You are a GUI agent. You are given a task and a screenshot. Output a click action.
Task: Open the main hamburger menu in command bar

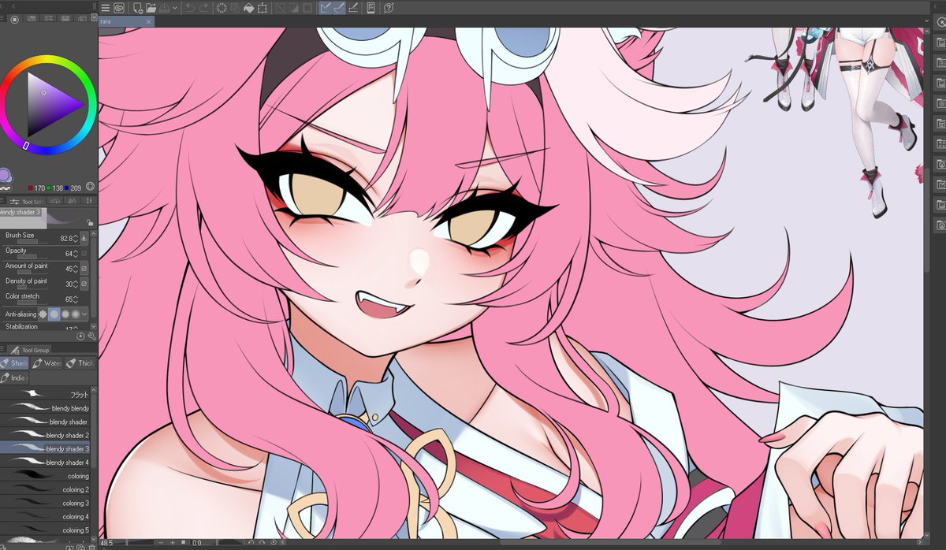105,8
